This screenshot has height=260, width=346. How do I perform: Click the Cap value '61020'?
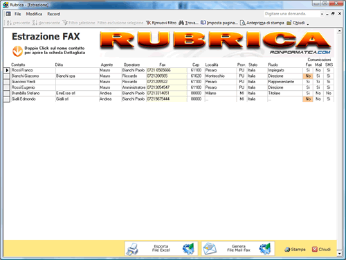(x=196, y=76)
